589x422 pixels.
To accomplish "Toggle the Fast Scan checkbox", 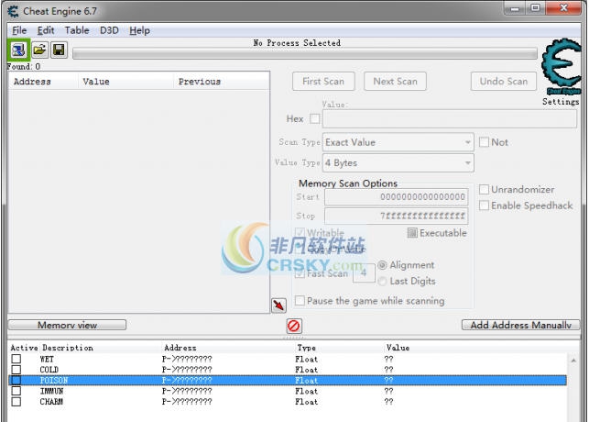I will (x=300, y=273).
